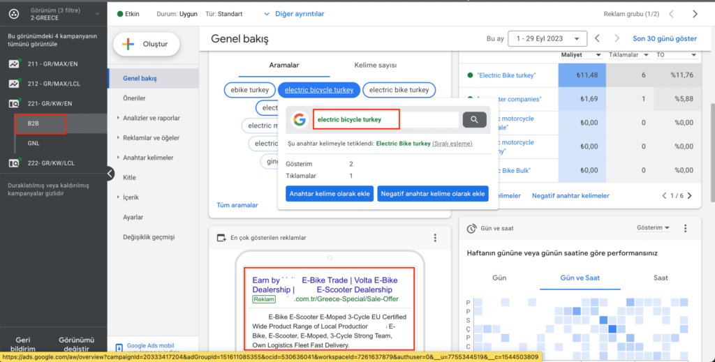Viewport: 715px width, 362px height.
Task: Open the workspace view icon at top-left
Action: 14,14
